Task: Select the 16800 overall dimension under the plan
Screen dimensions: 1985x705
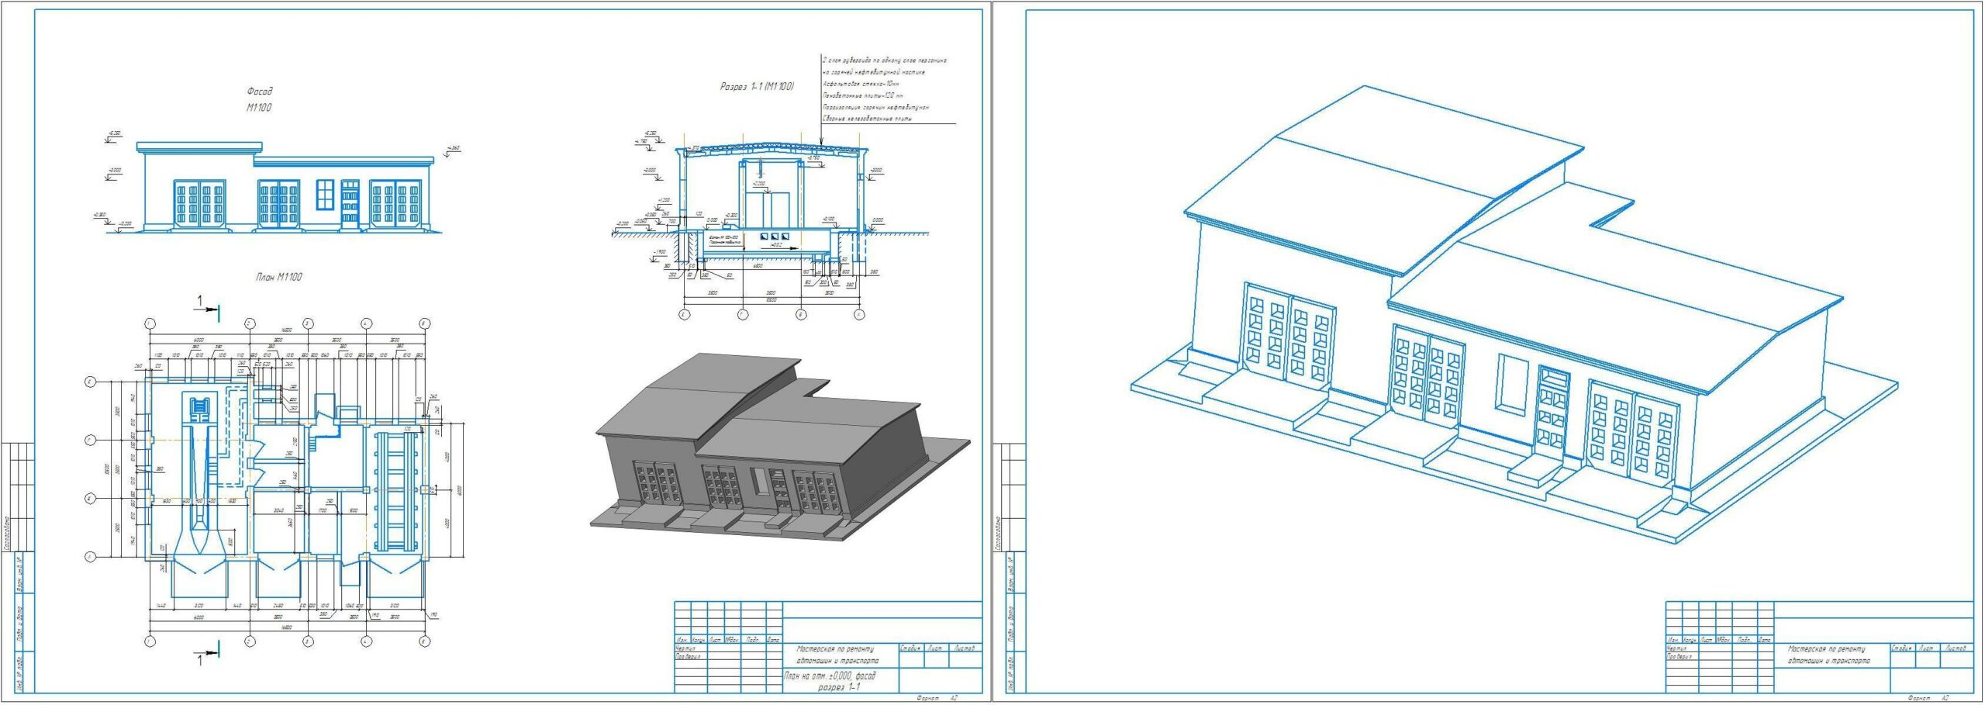Action: (286, 627)
